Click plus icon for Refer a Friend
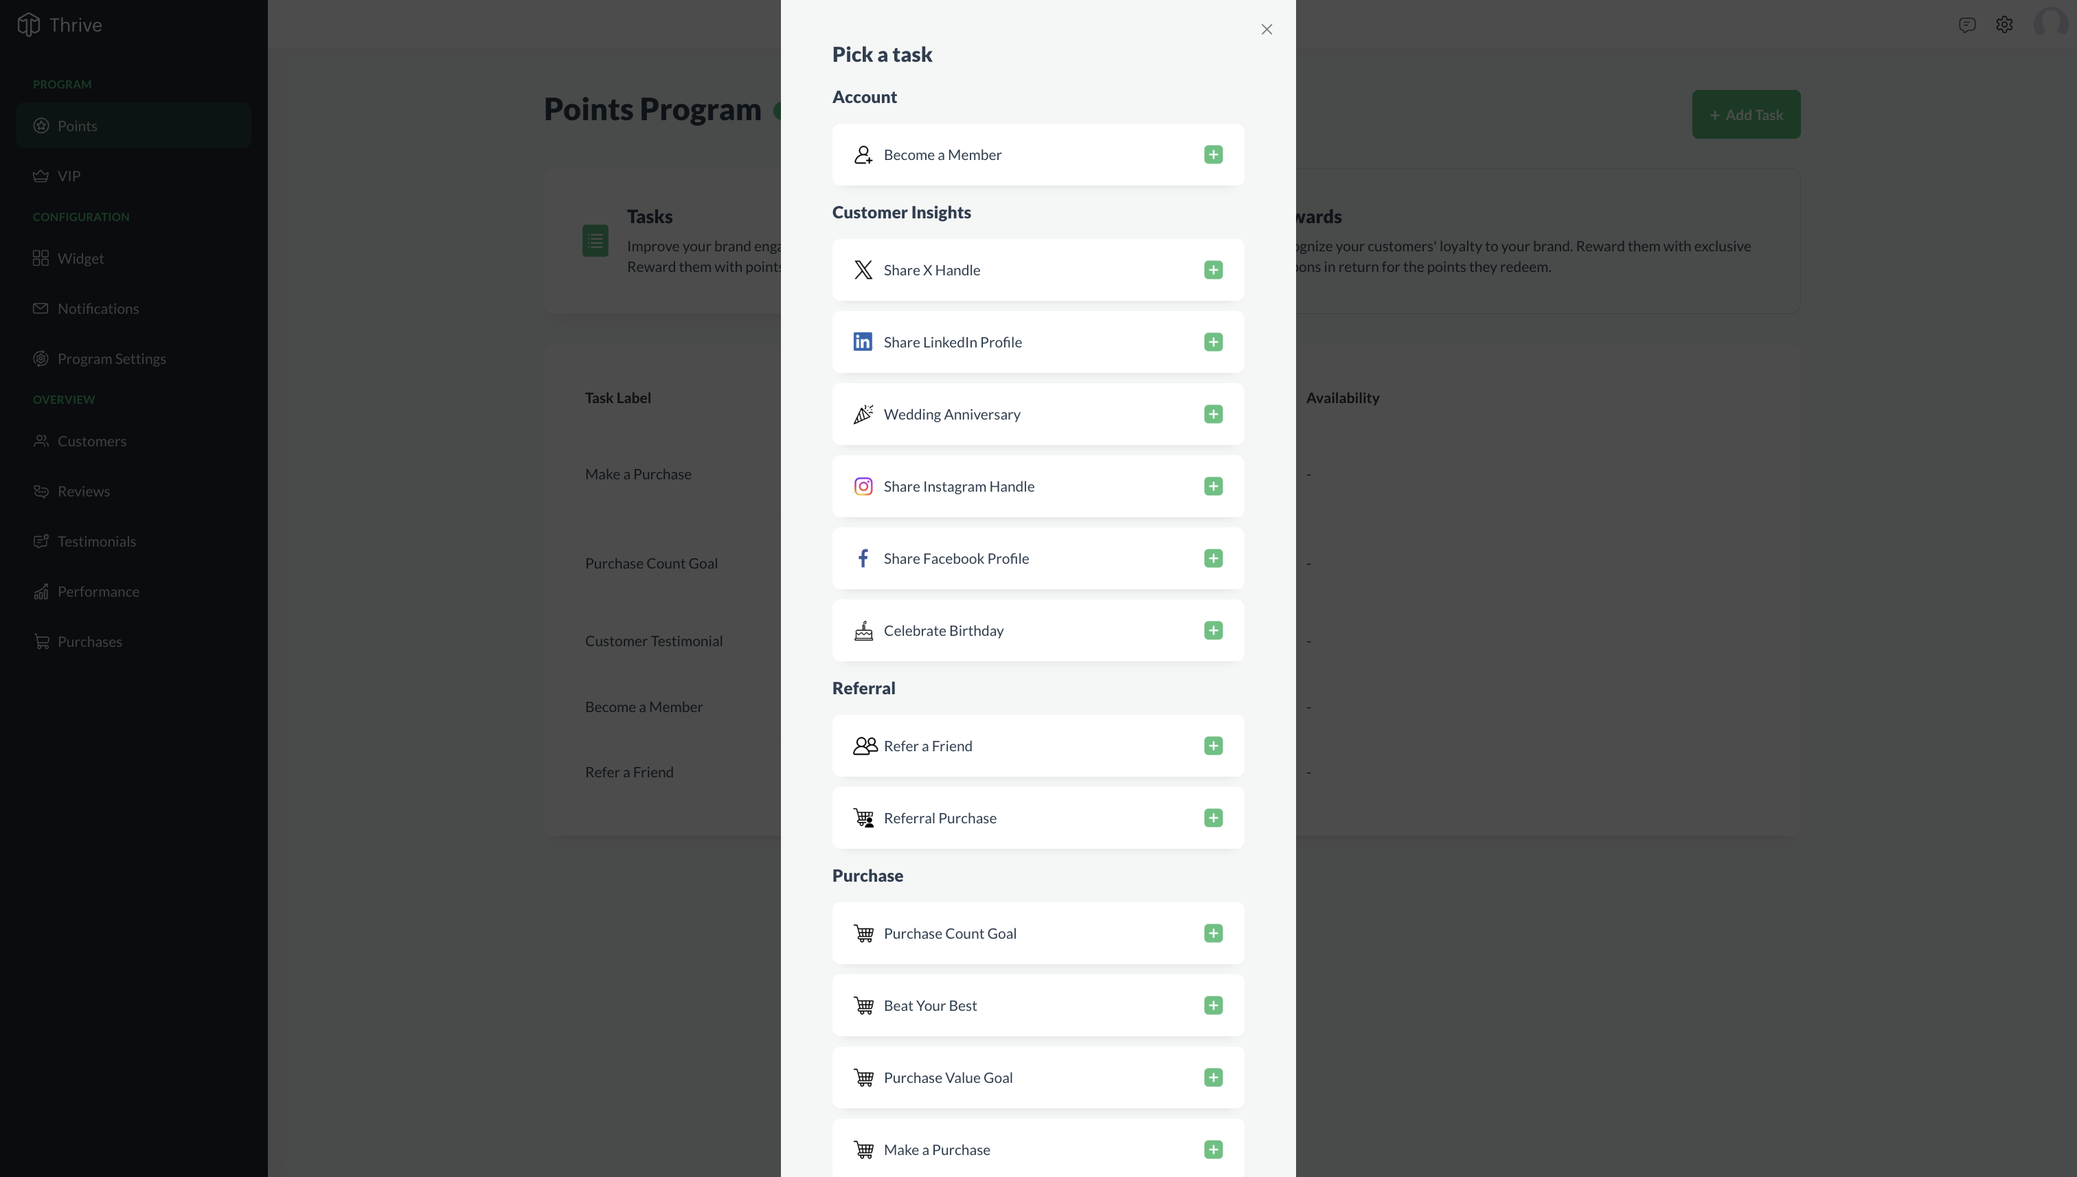 [1213, 746]
